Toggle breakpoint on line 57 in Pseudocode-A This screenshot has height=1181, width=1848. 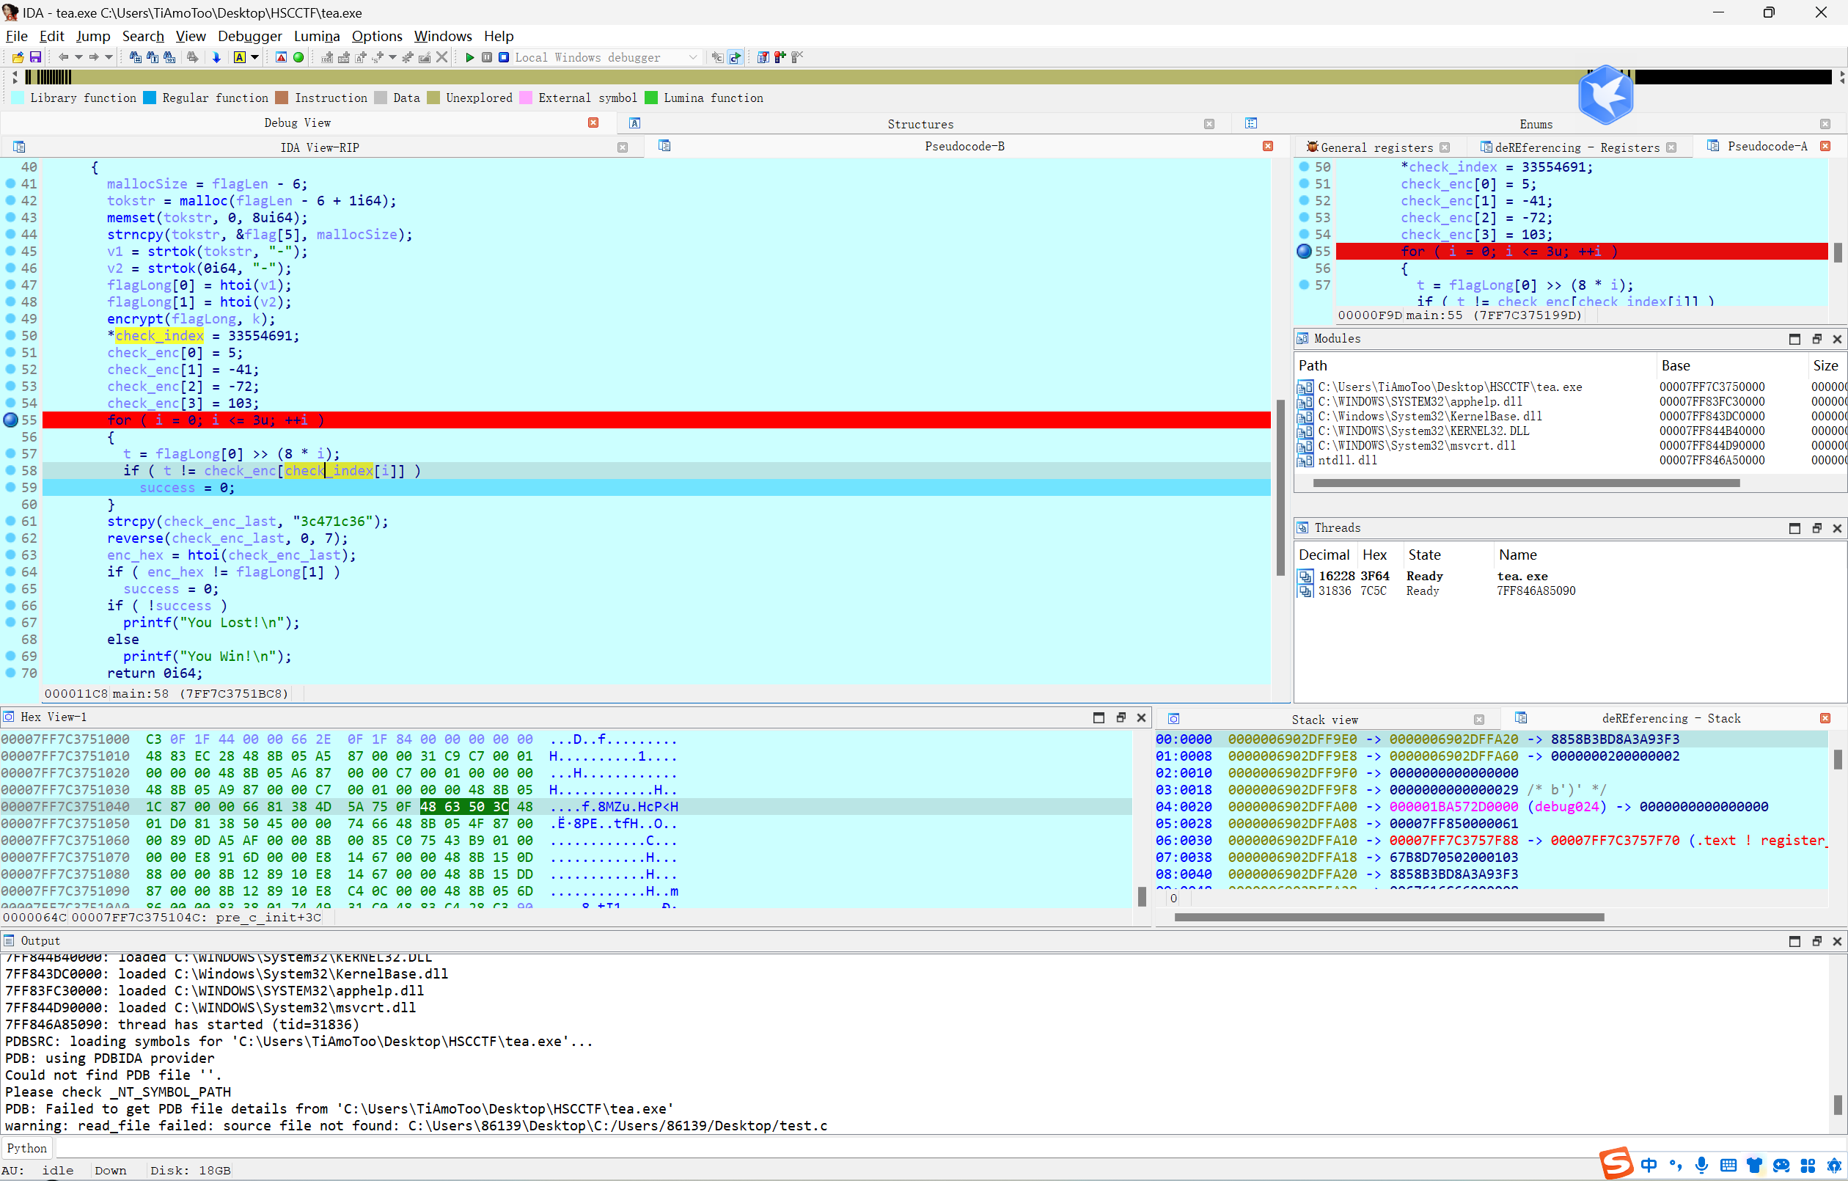(x=1304, y=285)
